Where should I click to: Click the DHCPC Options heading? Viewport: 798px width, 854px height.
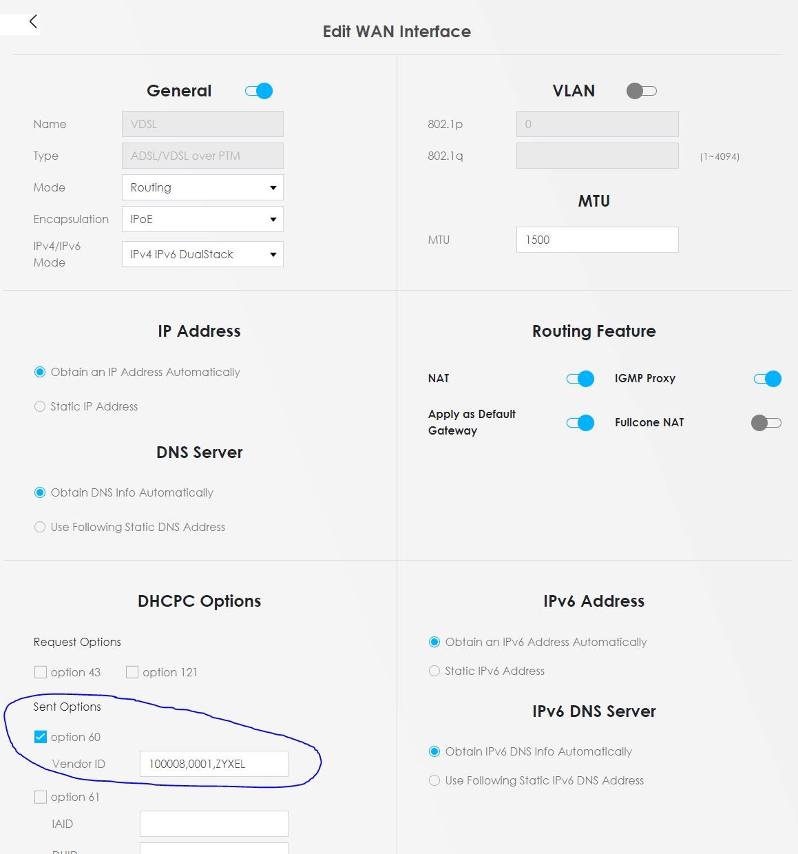click(199, 601)
